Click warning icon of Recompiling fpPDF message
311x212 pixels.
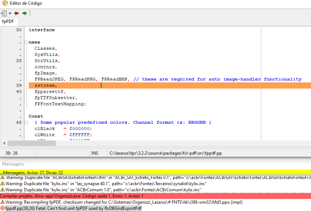(2, 202)
